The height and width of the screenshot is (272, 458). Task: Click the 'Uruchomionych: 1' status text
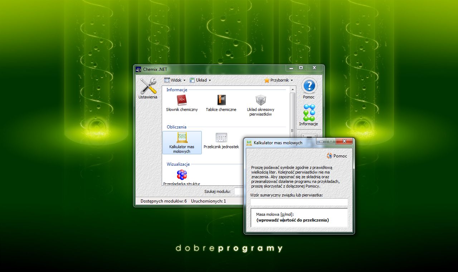(x=208, y=201)
